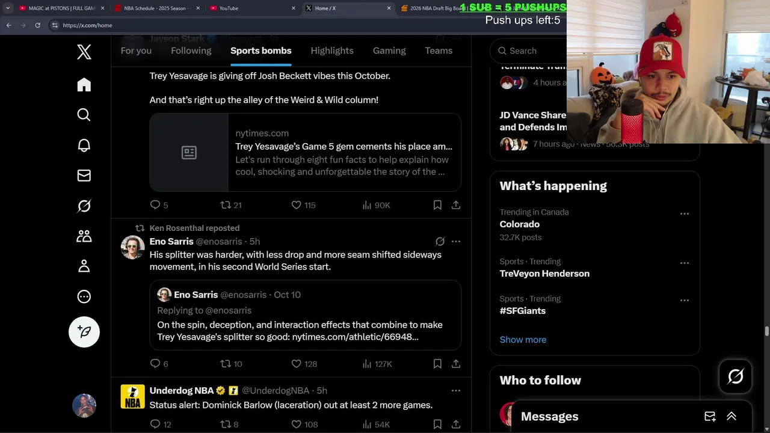This screenshot has width=770, height=433.
Task: Open account avatar at sidebar bottom
Action: coord(84,406)
